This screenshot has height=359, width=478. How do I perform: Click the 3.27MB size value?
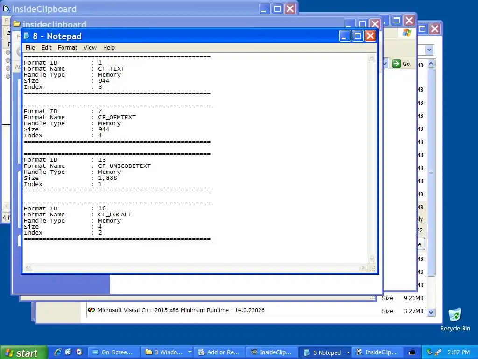pos(414,311)
